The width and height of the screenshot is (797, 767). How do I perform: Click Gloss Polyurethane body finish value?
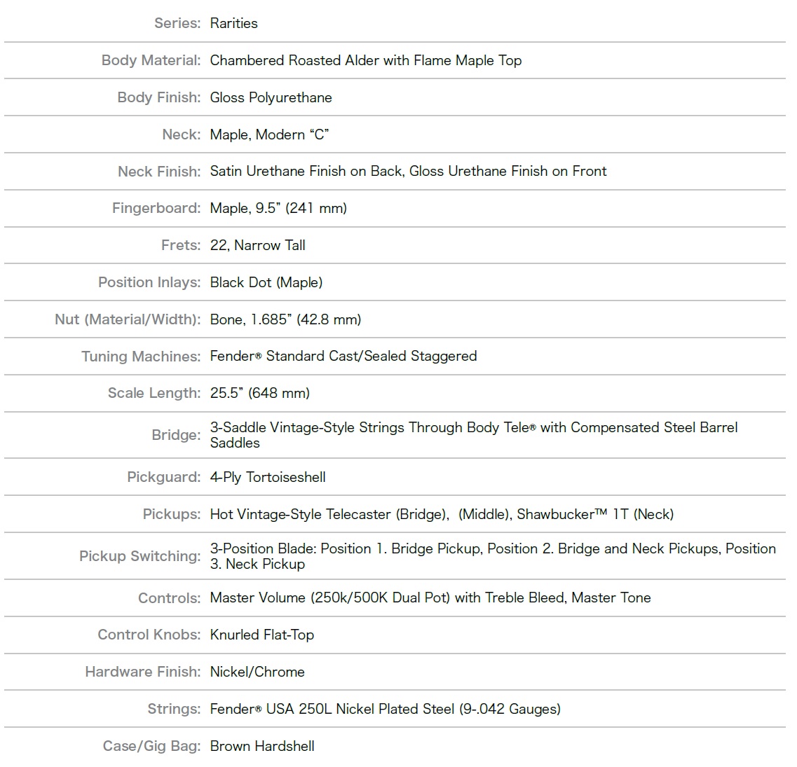click(271, 97)
